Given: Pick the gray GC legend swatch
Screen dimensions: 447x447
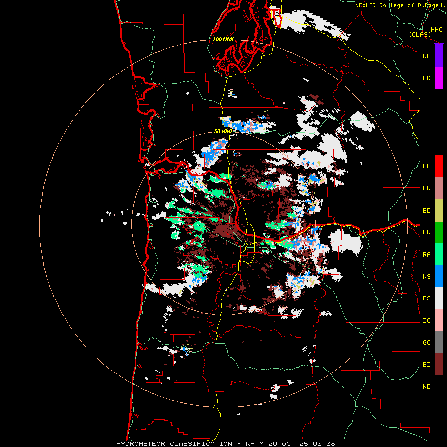Looking at the screenshot, I should 439,342.
